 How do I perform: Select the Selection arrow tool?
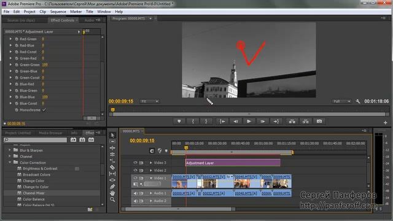click(x=112, y=135)
